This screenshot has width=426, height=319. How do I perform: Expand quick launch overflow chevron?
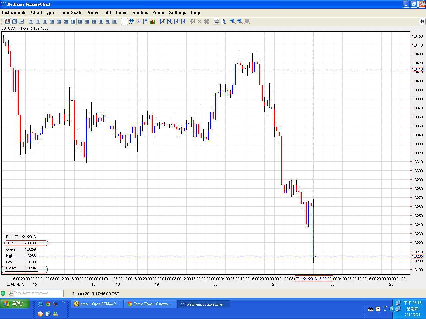click(63, 303)
